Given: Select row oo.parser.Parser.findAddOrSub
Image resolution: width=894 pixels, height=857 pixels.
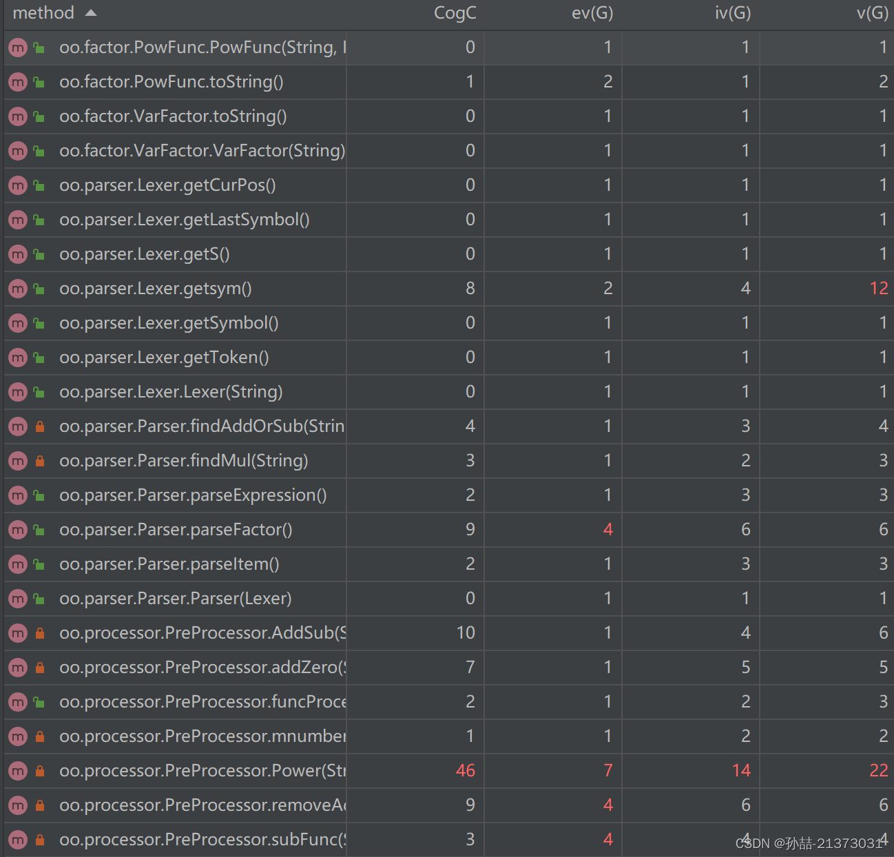Looking at the screenshot, I should [448, 426].
